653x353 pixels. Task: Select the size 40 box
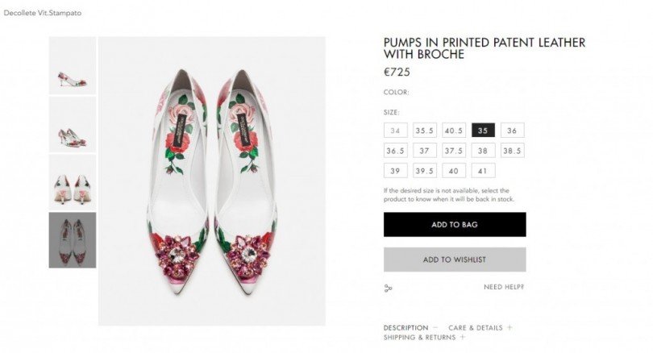point(454,171)
